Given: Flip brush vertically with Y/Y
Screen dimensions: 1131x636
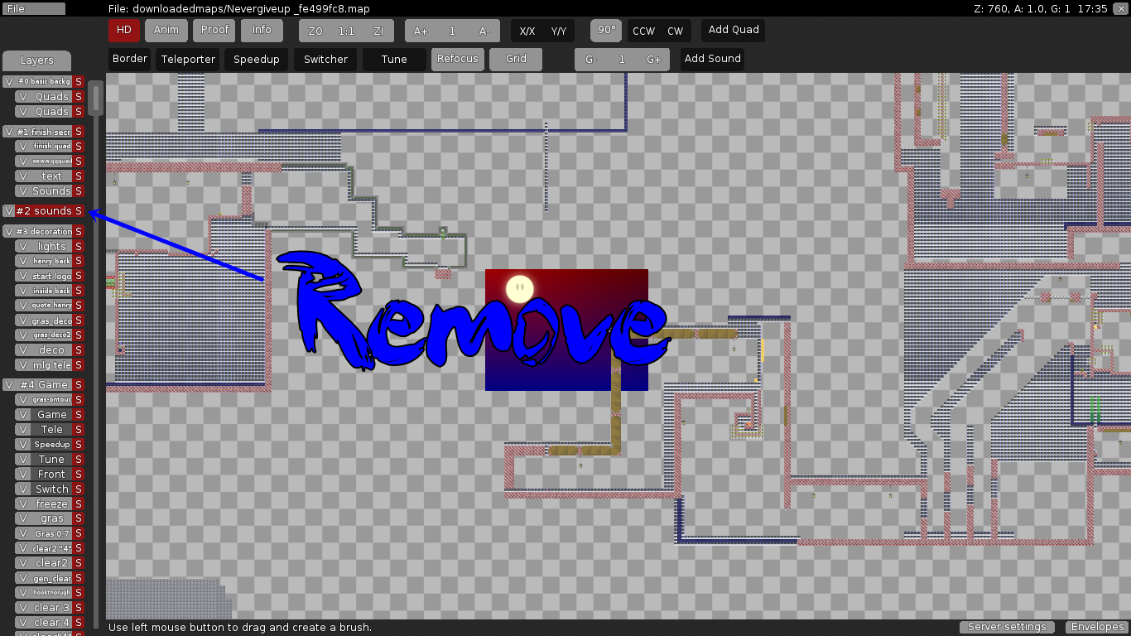Looking at the screenshot, I should (559, 31).
